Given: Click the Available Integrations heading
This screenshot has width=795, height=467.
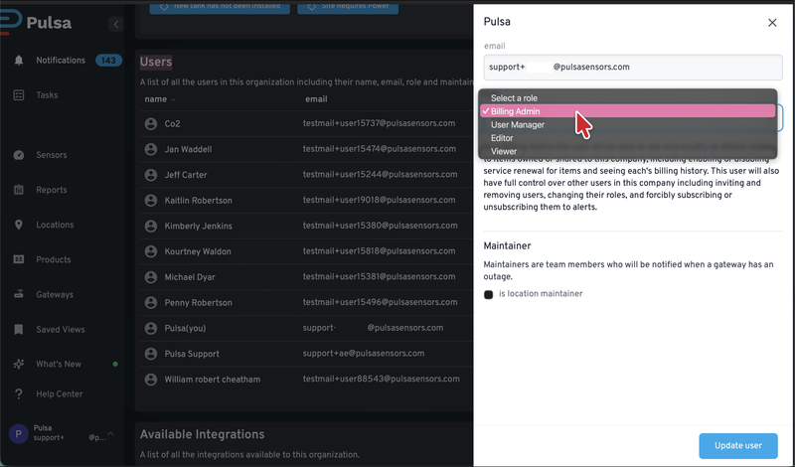Looking at the screenshot, I should tap(203, 434).
